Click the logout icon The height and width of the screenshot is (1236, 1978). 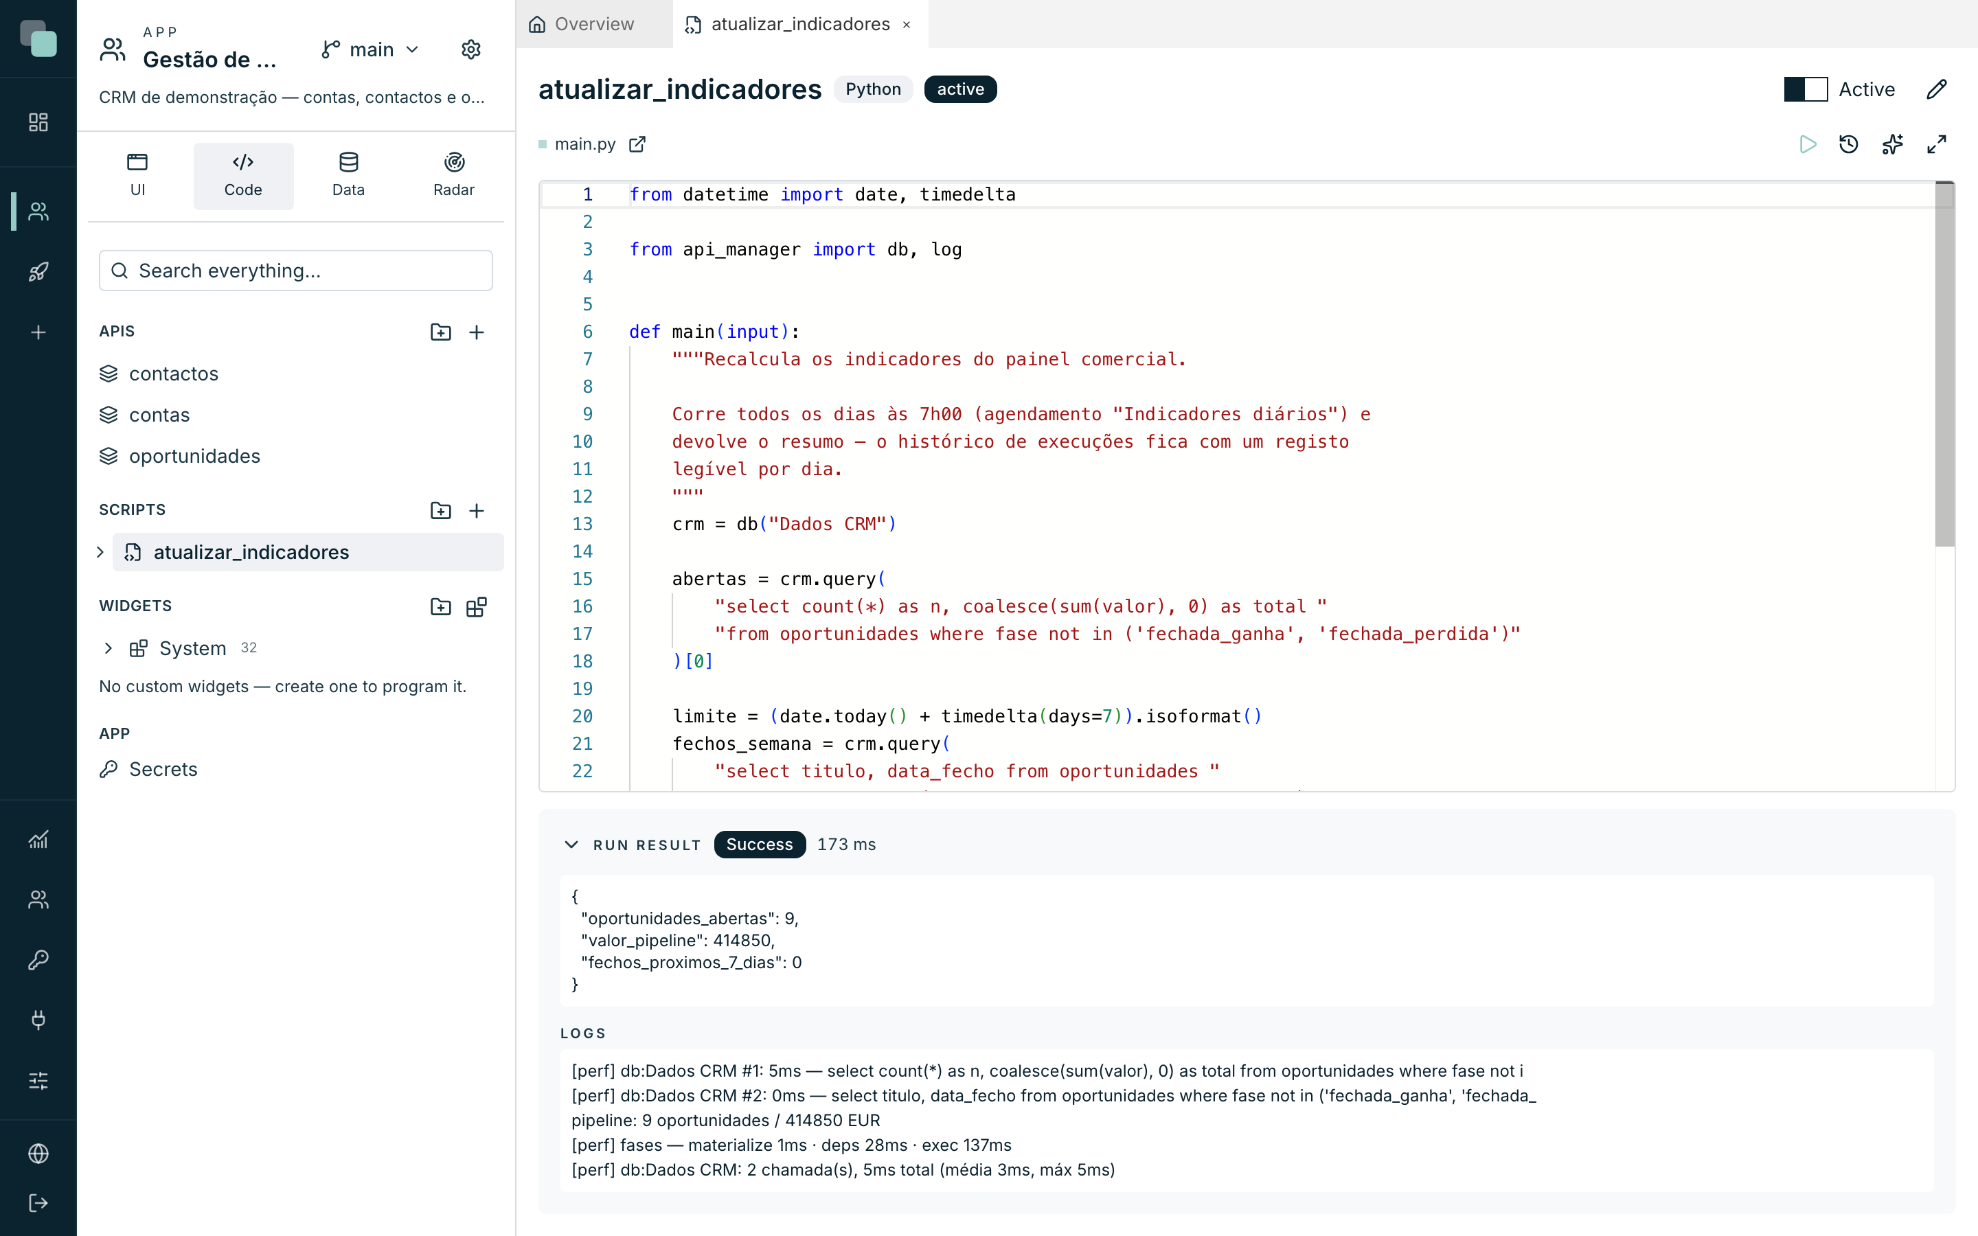(x=38, y=1202)
